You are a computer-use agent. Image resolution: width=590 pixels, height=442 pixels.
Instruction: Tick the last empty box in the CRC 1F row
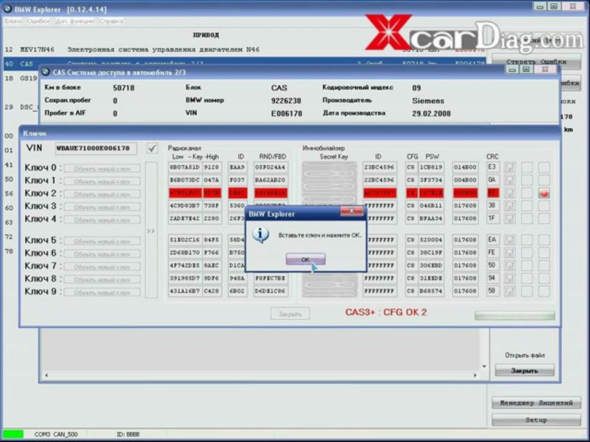pos(544,219)
